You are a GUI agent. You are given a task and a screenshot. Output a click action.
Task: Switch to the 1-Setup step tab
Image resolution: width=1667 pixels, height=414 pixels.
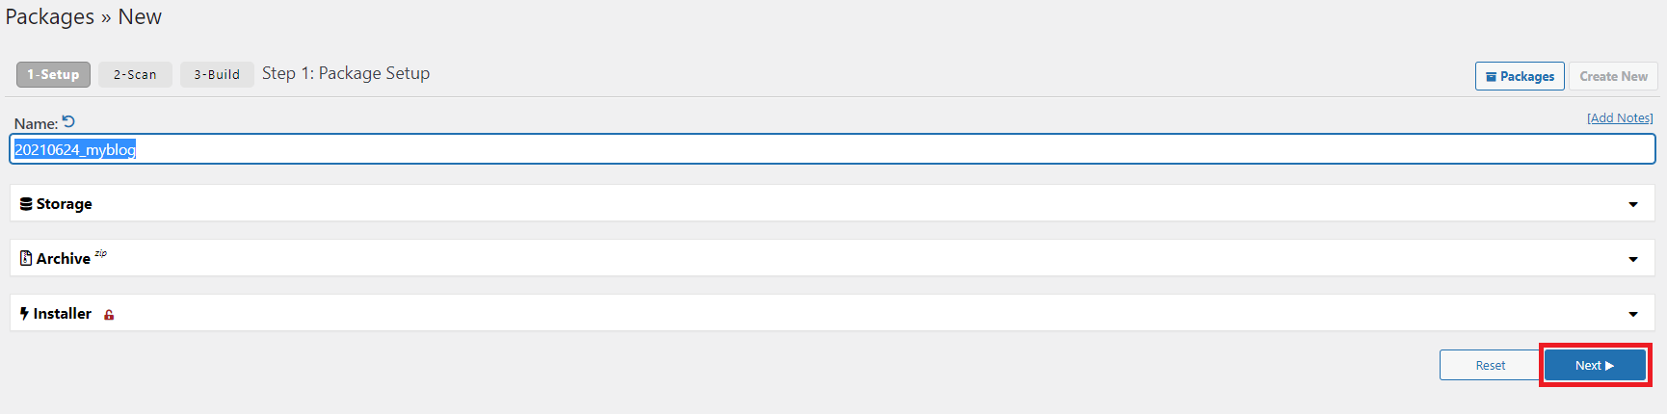tap(53, 74)
